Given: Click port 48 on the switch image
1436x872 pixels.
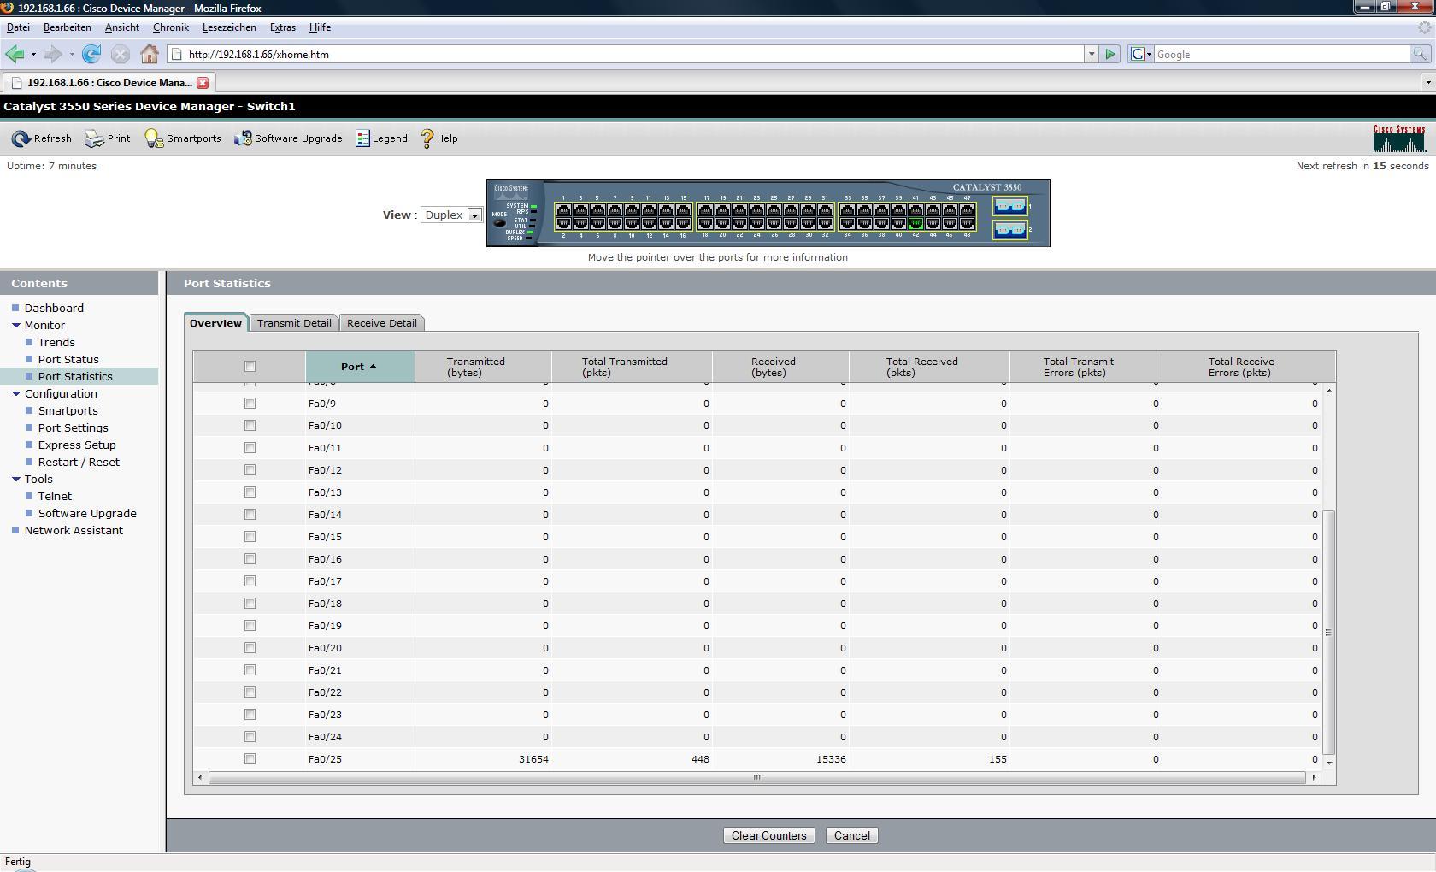Looking at the screenshot, I should pos(967,223).
